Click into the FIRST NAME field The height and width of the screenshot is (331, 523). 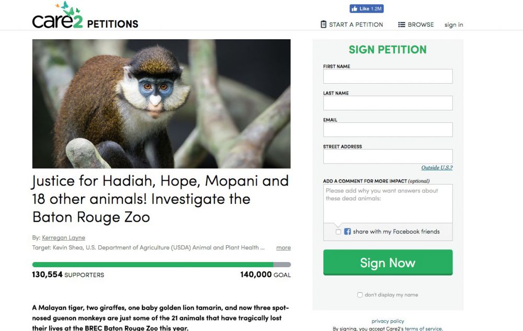point(388,76)
